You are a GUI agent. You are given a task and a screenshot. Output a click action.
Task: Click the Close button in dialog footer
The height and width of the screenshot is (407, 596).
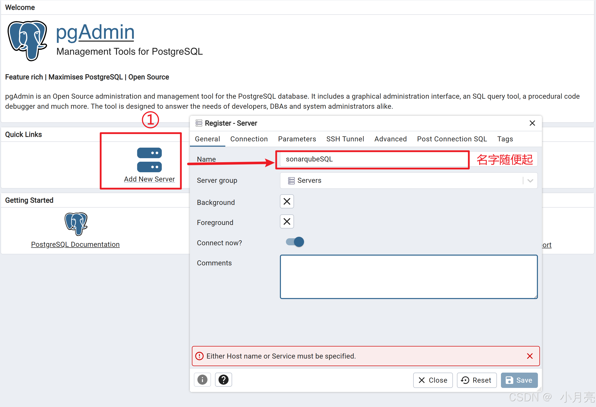tap(433, 380)
